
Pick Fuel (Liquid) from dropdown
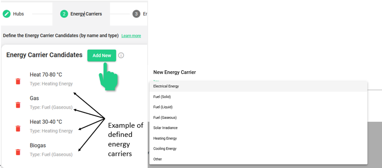pyautogui.click(x=163, y=107)
